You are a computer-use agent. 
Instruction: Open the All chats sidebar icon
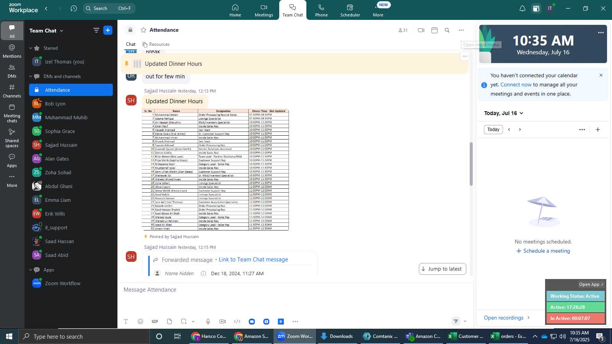point(12,31)
